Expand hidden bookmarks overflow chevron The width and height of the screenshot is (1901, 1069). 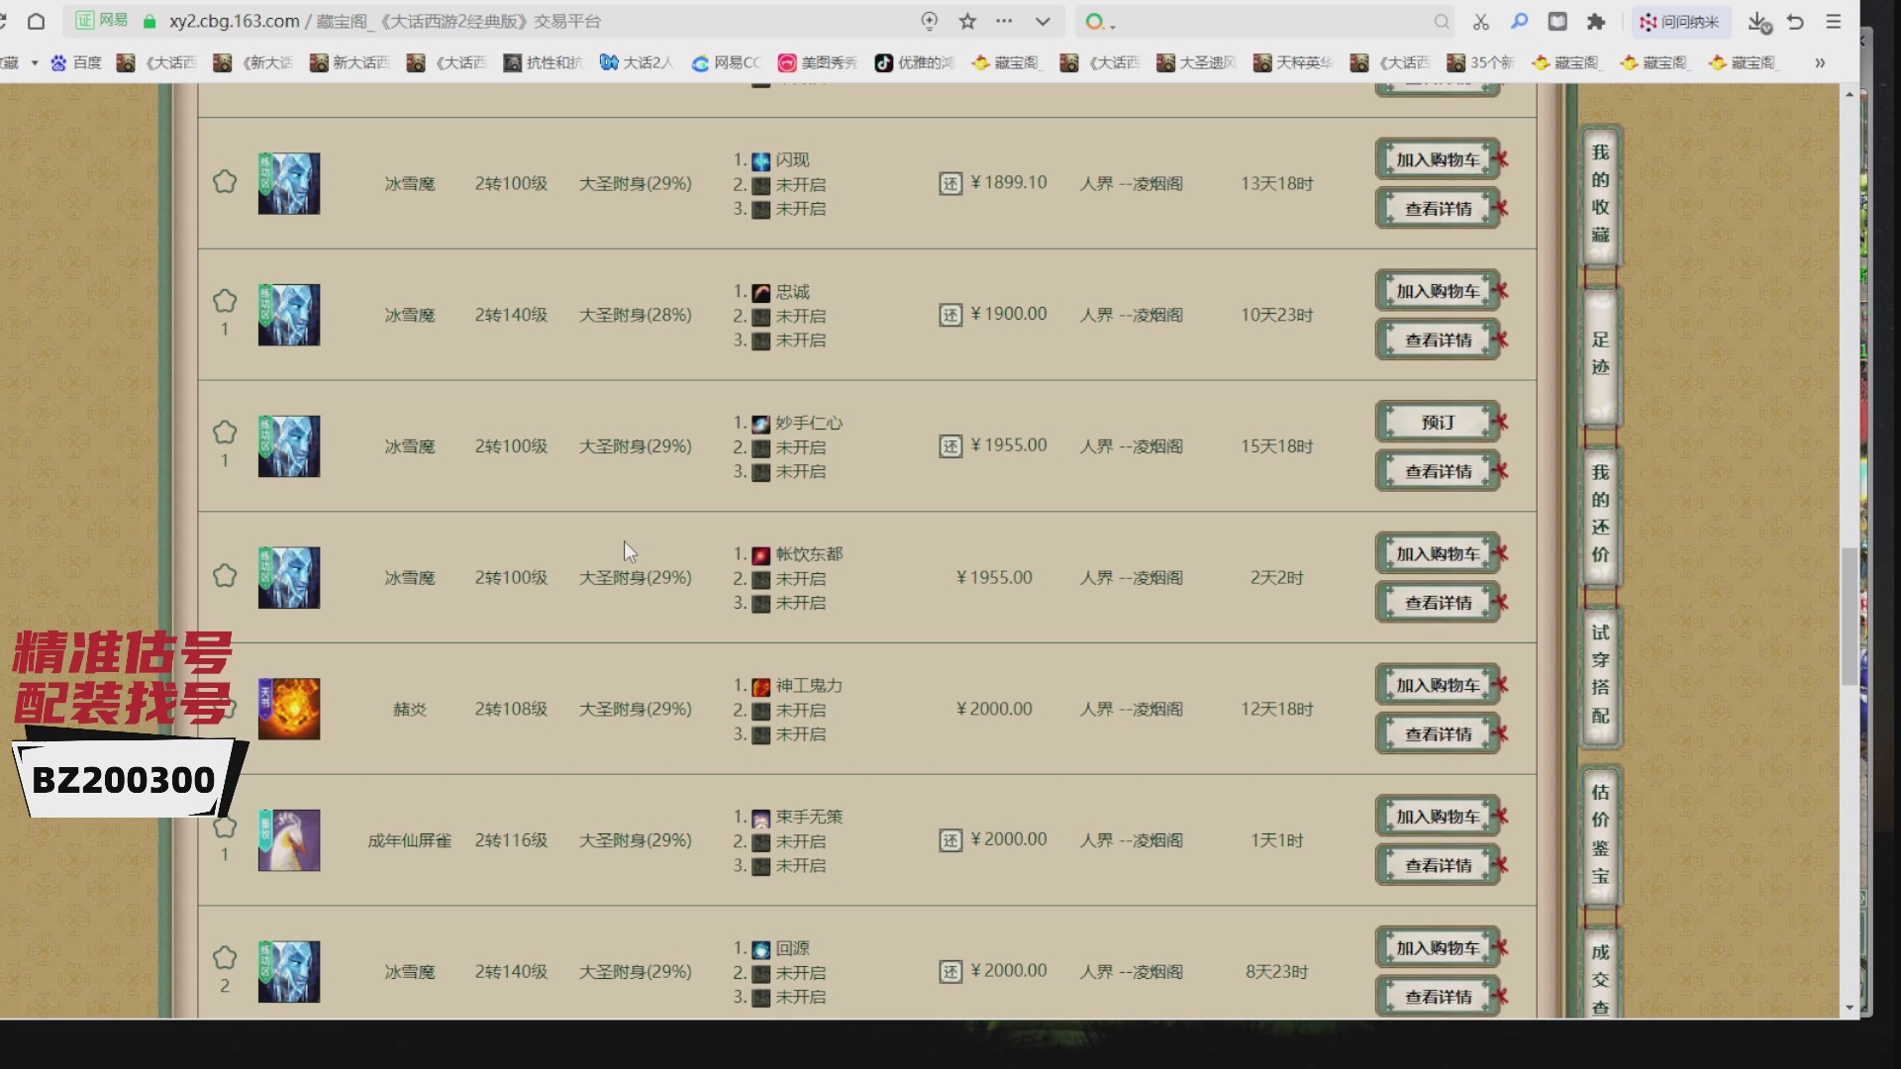1820,62
